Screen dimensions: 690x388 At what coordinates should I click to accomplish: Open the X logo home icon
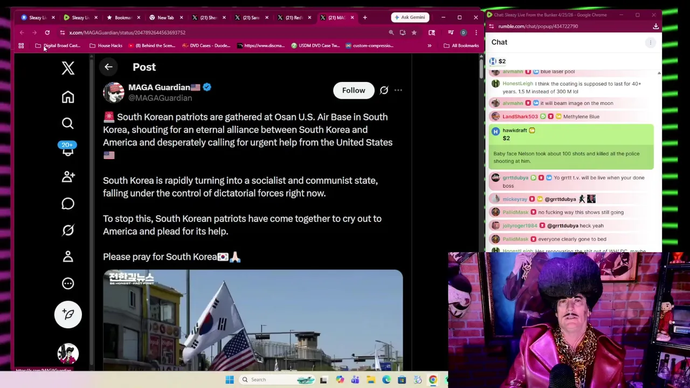(68, 68)
